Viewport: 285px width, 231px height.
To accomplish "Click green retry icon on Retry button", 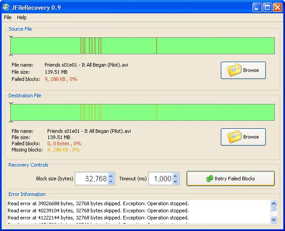I will (x=210, y=179).
